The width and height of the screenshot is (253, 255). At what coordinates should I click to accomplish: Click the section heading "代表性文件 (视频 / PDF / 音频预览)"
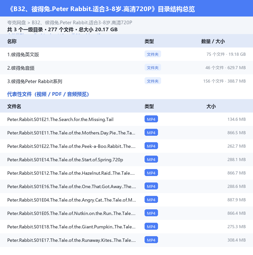tap(48, 94)
